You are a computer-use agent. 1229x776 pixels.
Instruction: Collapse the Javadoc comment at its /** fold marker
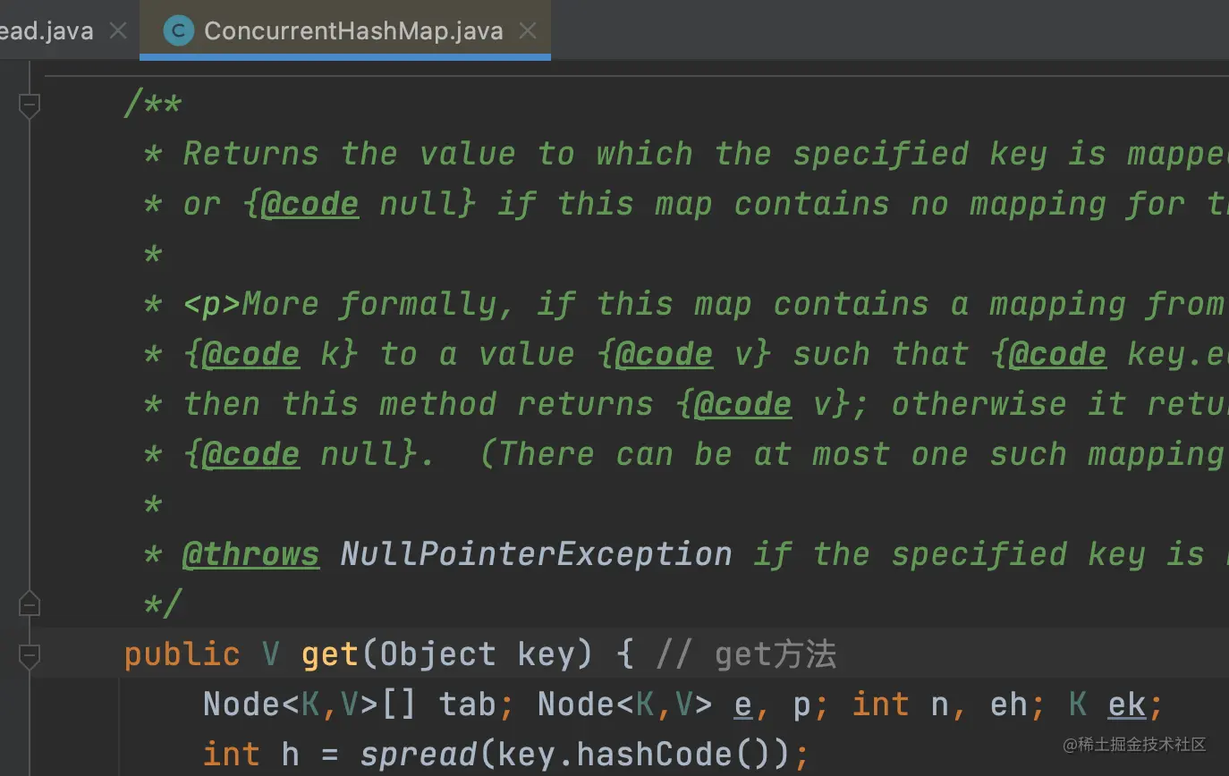click(x=29, y=105)
